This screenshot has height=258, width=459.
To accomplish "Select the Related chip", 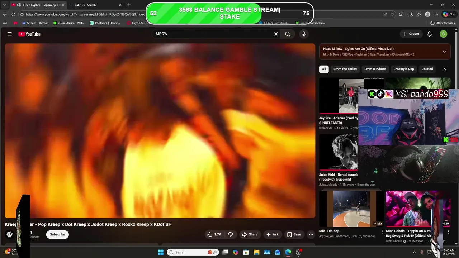I will [427, 69].
